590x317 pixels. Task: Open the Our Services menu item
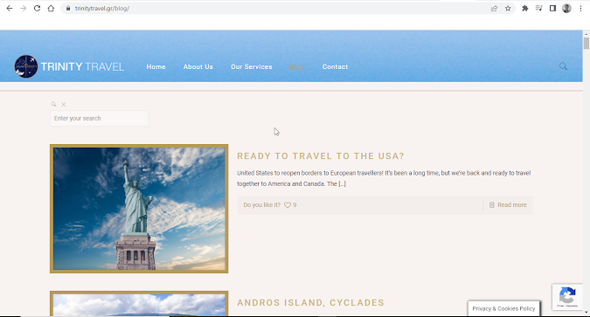252,66
